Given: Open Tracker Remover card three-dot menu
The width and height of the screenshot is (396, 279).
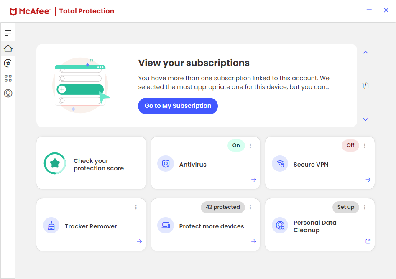Looking at the screenshot, I should coord(136,207).
